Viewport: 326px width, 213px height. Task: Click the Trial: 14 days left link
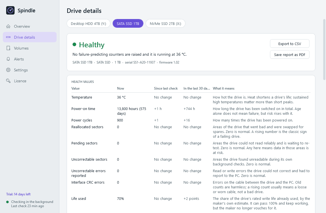click(x=18, y=194)
